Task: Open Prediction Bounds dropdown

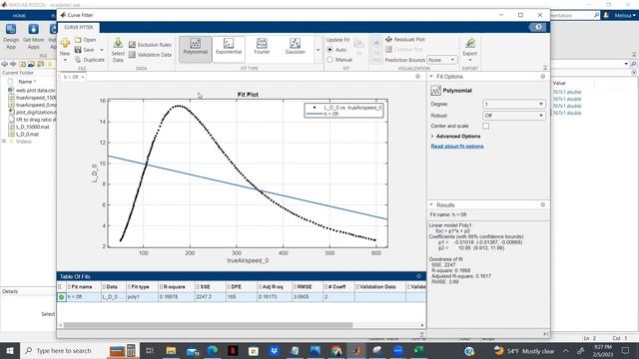Action: pos(441,60)
